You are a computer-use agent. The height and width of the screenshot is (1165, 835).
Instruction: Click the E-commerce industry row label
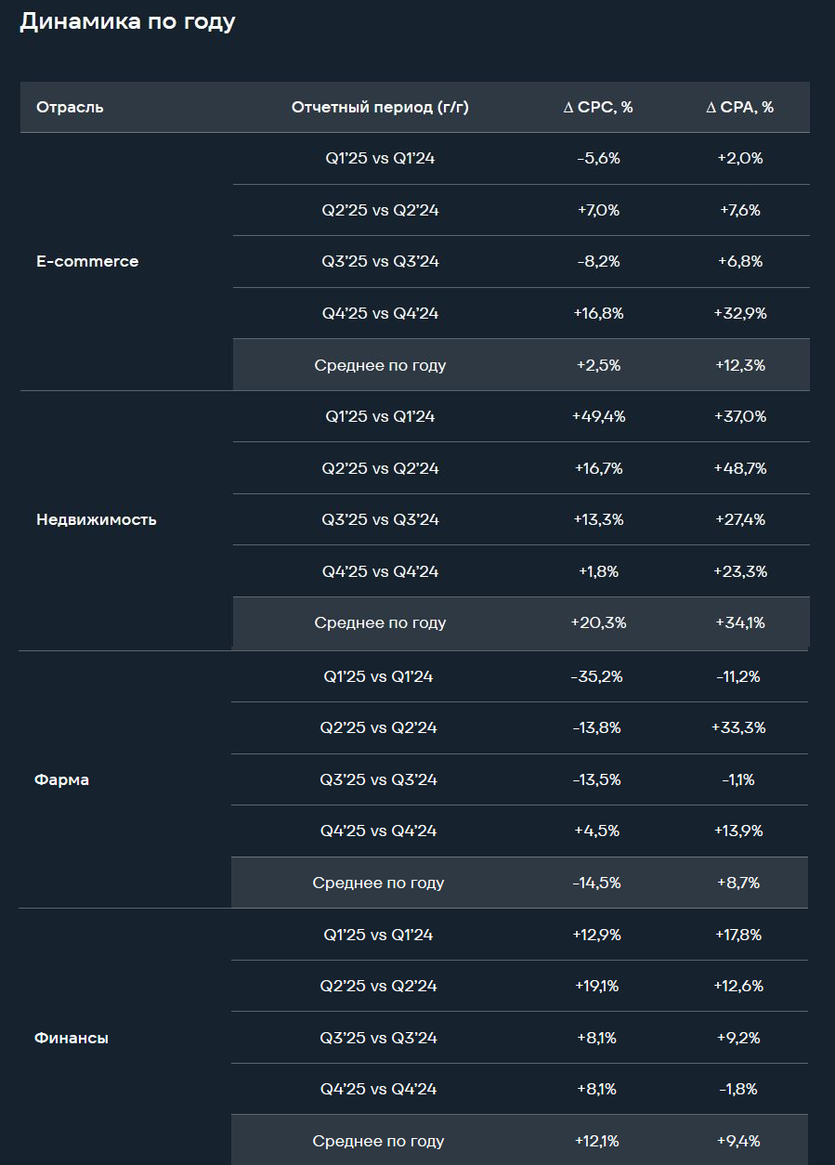coord(87,262)
